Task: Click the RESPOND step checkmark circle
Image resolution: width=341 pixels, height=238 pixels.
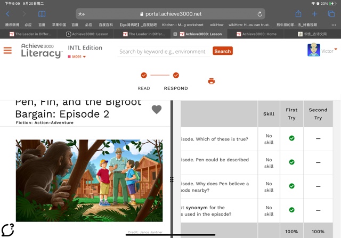Action: coord(176,75)
